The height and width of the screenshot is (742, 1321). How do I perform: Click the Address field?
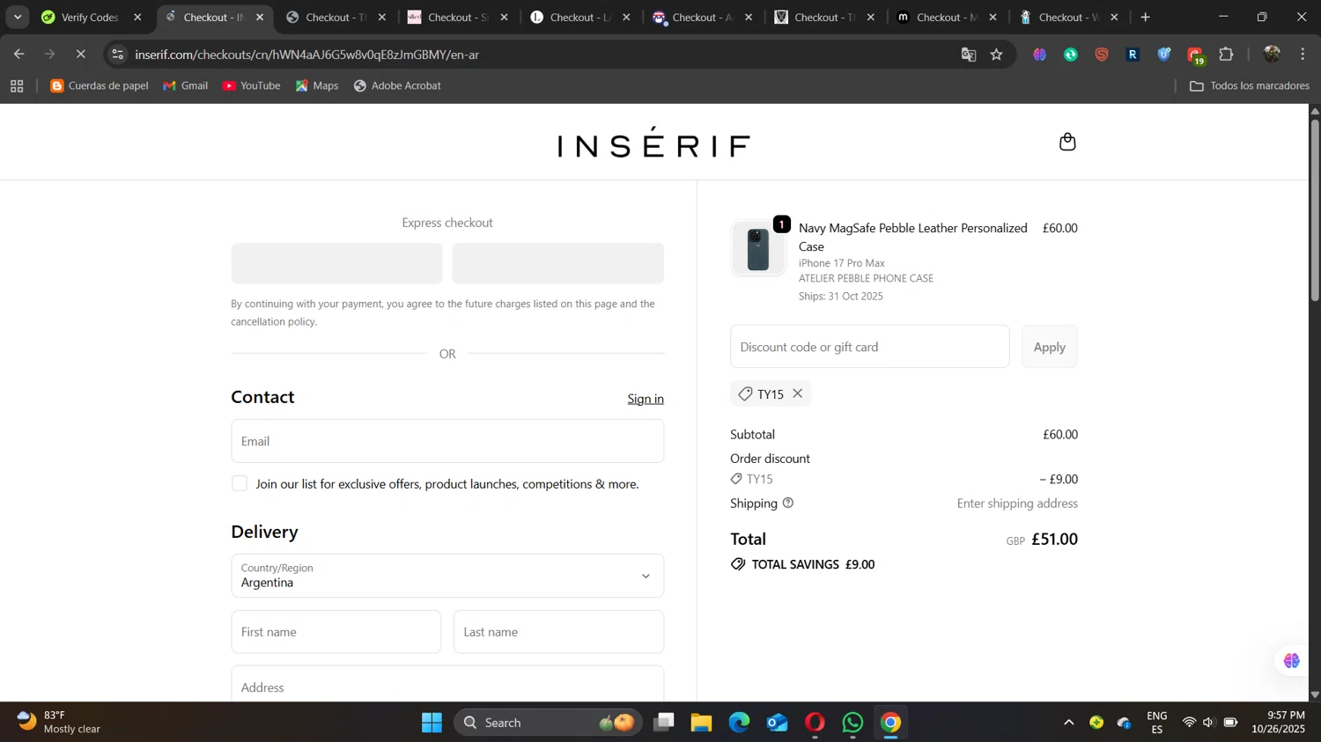click(447, 685)
